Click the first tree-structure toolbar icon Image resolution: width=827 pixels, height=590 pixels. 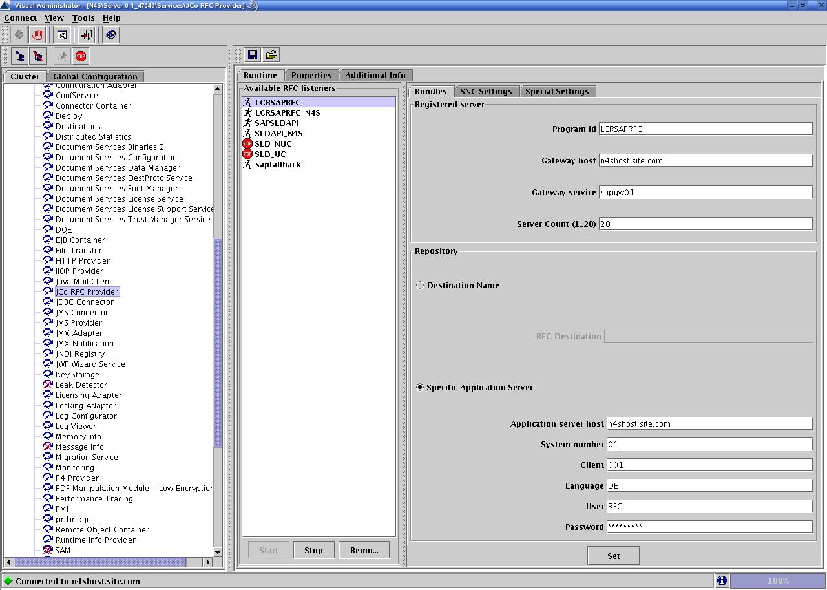pos(19,56)
